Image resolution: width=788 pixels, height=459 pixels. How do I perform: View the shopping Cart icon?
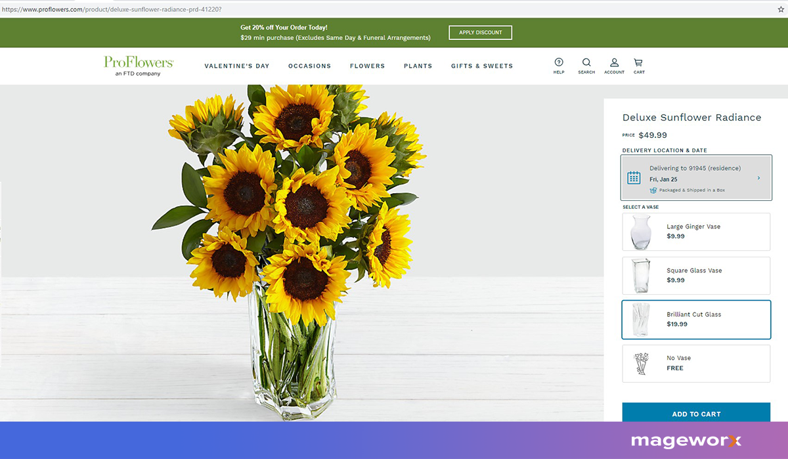click(x=638, y=62)
